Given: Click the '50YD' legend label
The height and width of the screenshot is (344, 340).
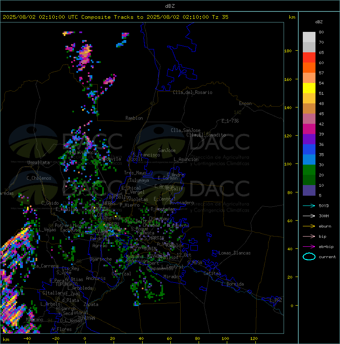Looking at the screenshot, I should point(324,206).
